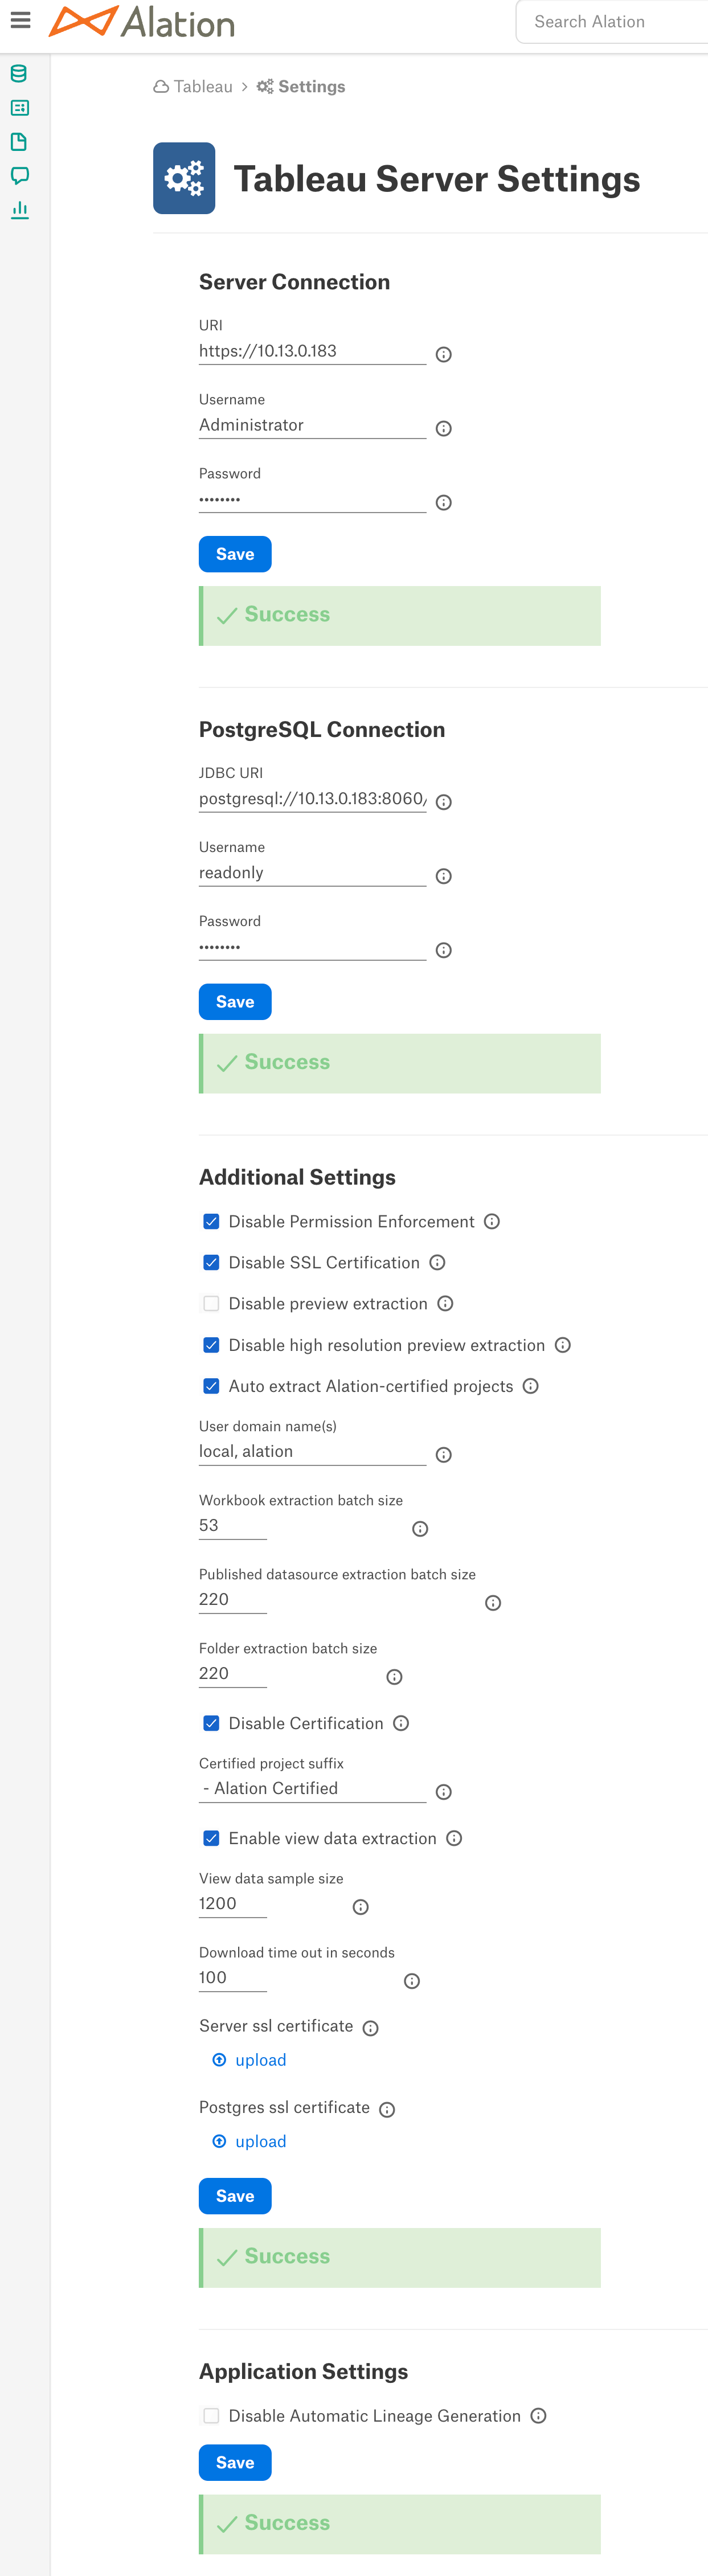Save Additional Settings section

click(235, 2196)
